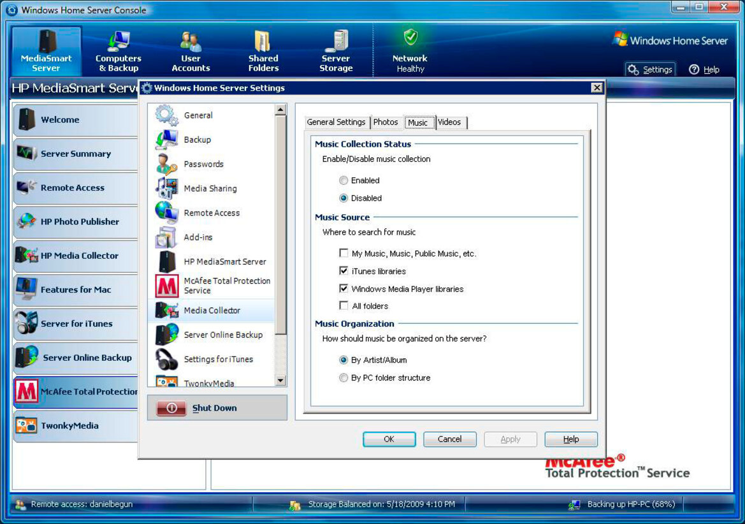Viewport: 745px width, 524px height.
Task: Open Server Online Backup in console sidebar
Action: point(76,358)
